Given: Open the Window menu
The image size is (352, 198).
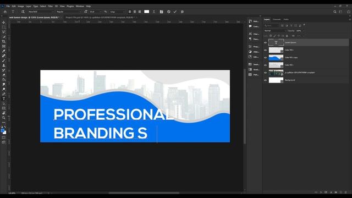Looking at the screenshot, I should (80, 6).
